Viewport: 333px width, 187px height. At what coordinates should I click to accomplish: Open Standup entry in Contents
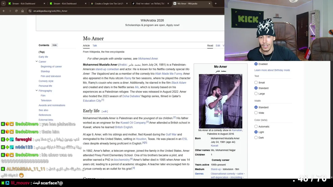click(x=45, y=71)
